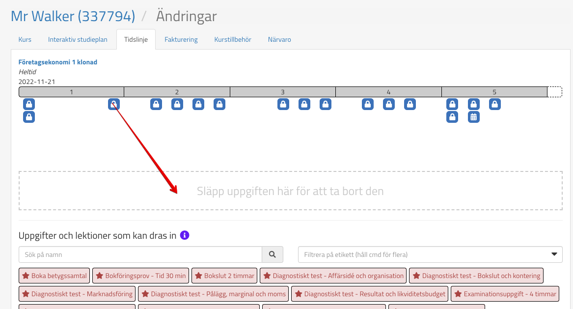Click period 3 segment on the timeline

(x=283, y=92)
